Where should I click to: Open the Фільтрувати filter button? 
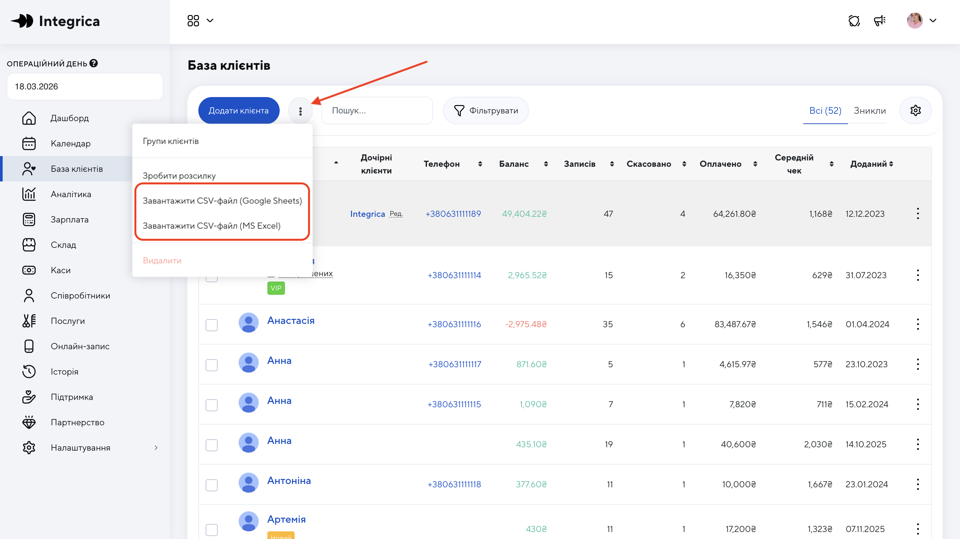tap(486, 111)
